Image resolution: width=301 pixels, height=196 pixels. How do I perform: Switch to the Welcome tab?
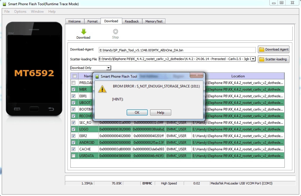point(74,21)
